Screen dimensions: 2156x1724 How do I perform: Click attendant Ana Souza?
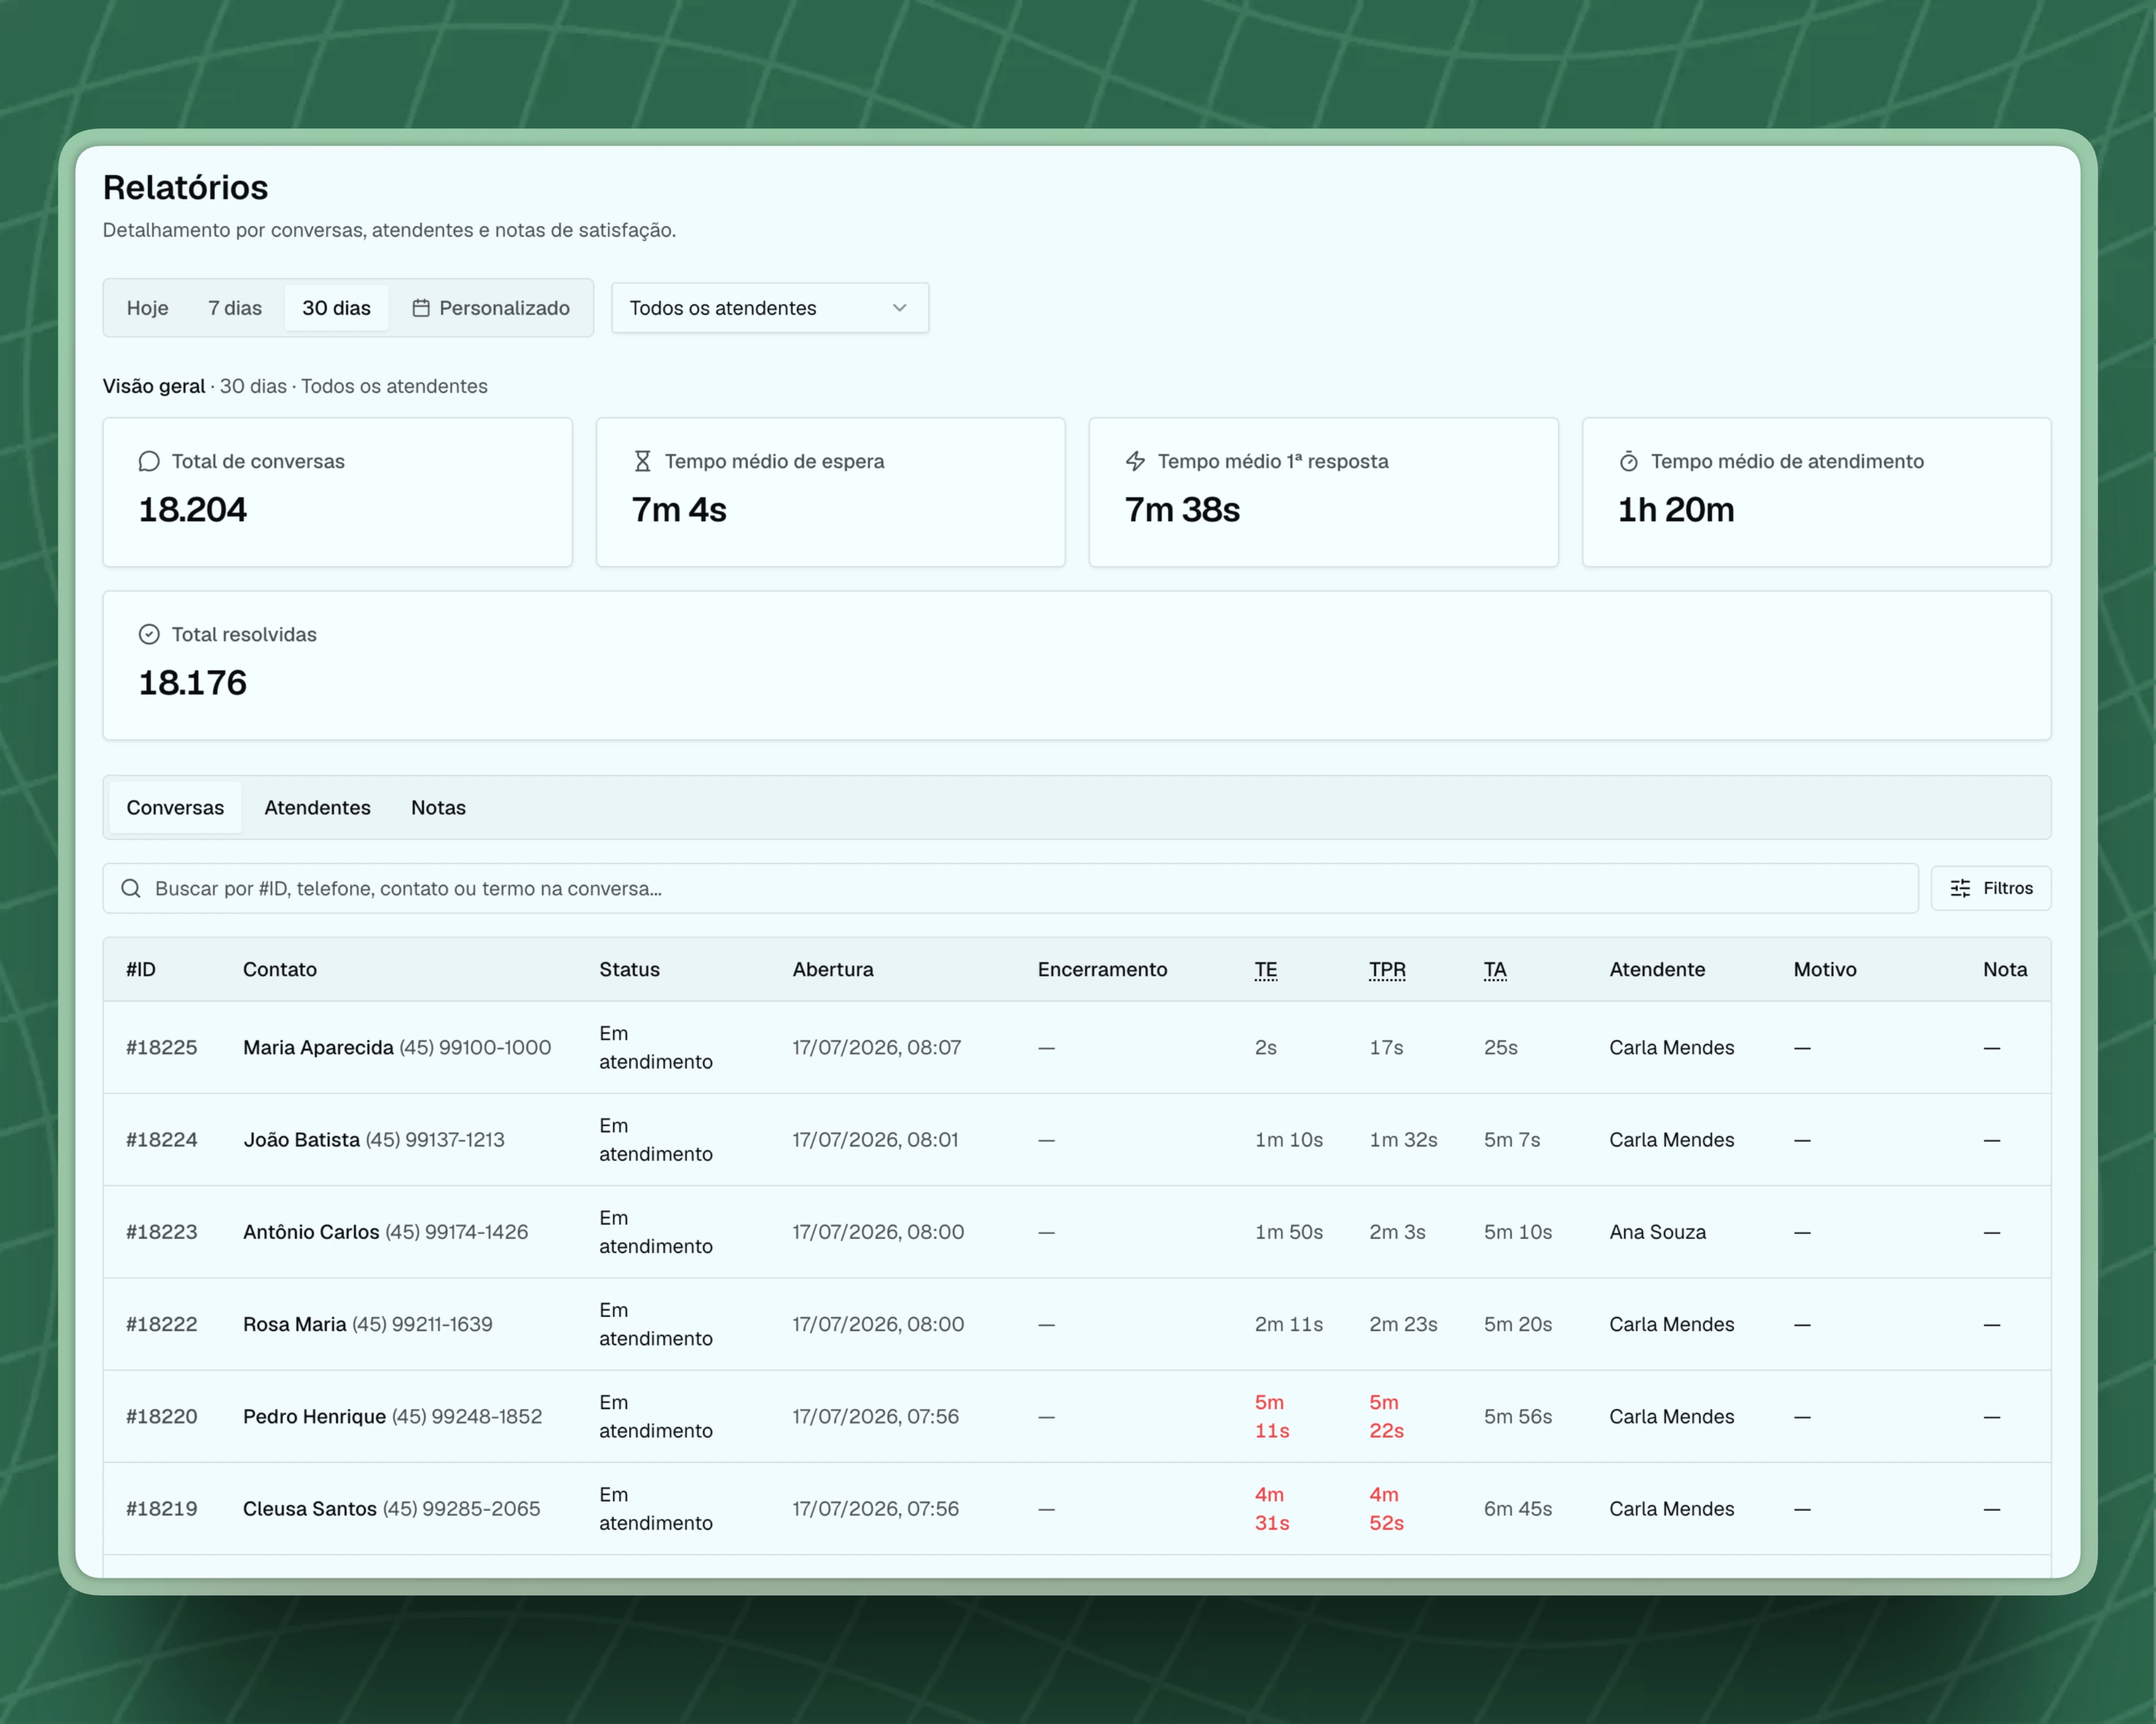(1657, 1232)
